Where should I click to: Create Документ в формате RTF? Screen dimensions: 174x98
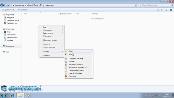[79, 68]
